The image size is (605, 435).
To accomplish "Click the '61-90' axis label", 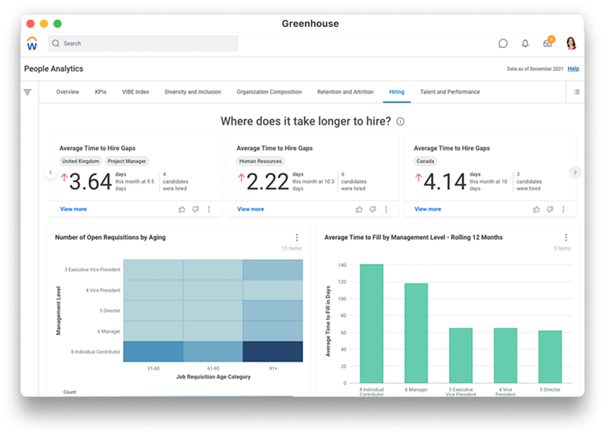I will click(213, 369).
